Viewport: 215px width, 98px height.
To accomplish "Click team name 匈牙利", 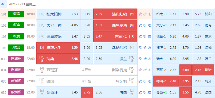I will 121,81.
